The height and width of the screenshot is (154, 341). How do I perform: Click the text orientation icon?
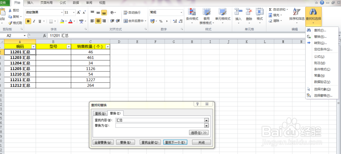(112, 13)
